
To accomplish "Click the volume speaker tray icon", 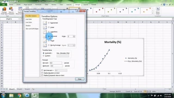I will 161,96.
